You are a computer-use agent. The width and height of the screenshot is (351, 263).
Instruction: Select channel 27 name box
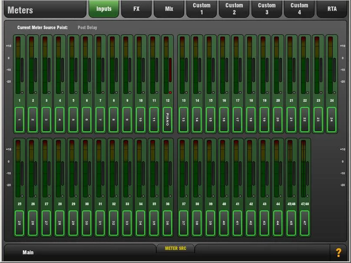coord(46,223)
